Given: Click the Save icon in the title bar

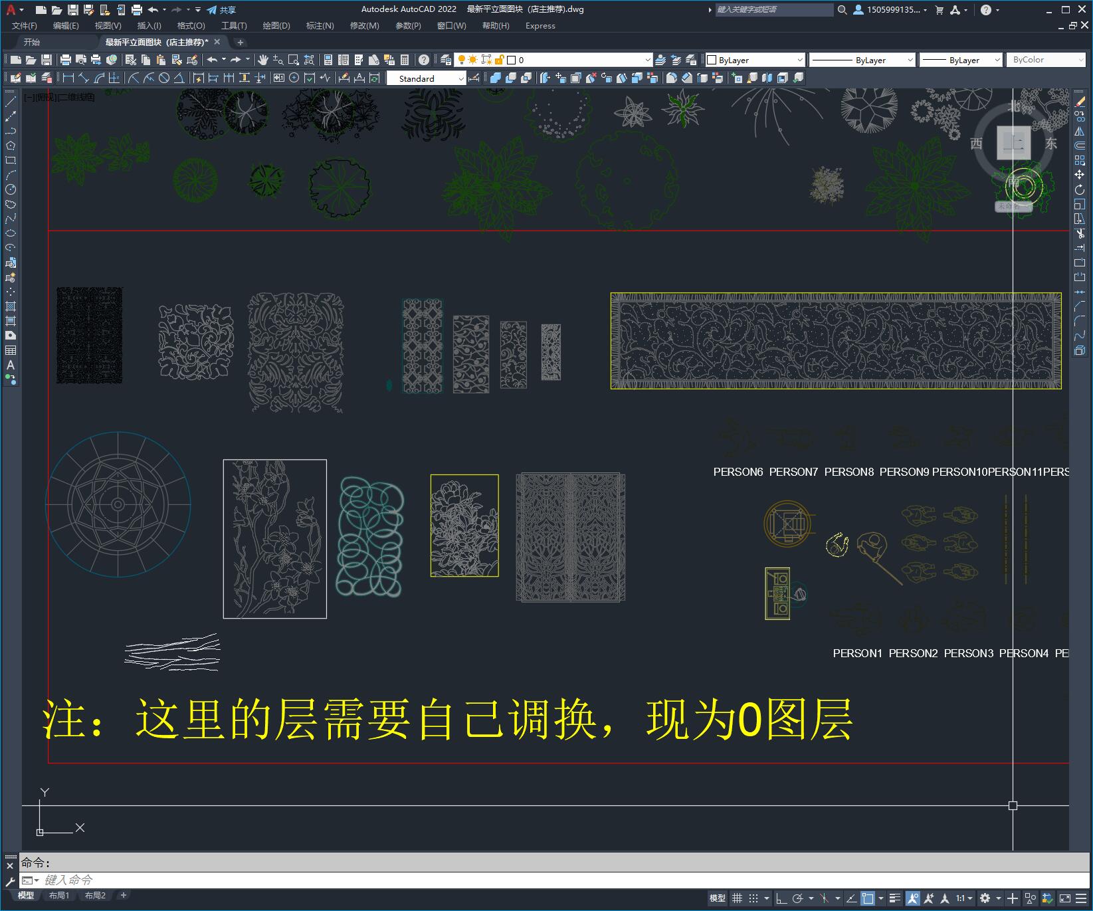Looking at the screenshot, I should click(x=73, y=10).
